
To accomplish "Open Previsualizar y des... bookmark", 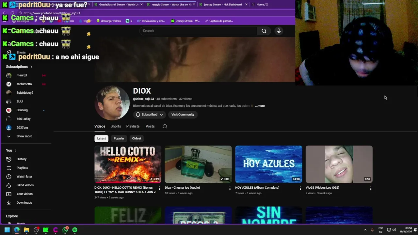I will 151,21.
